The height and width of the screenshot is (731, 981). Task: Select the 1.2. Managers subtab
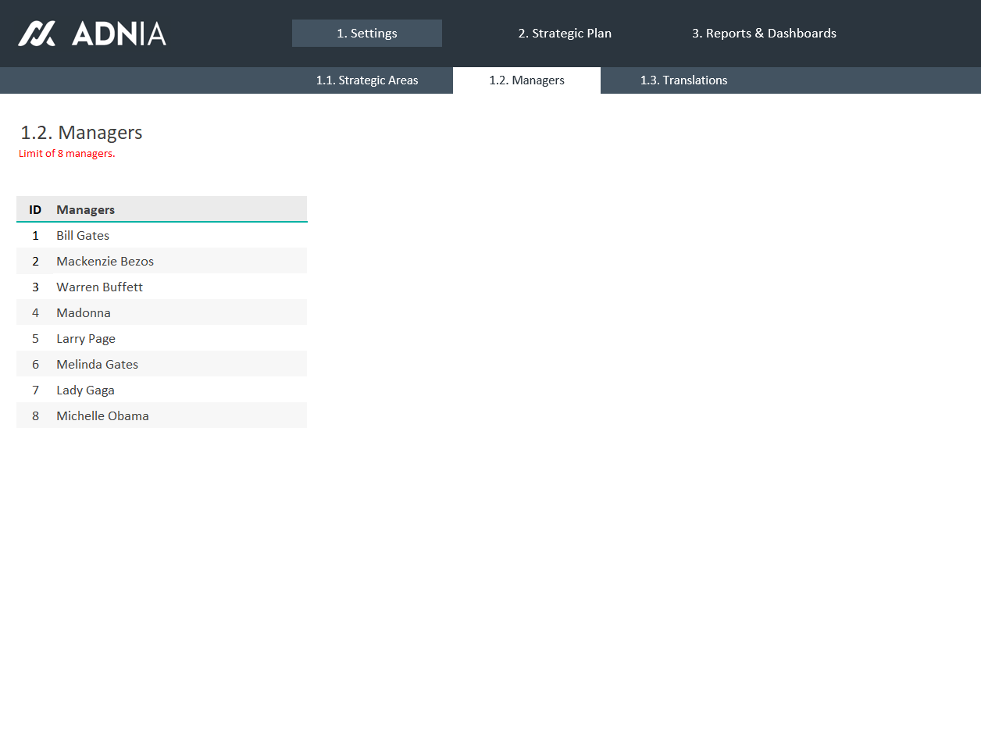tap(526, 80)
